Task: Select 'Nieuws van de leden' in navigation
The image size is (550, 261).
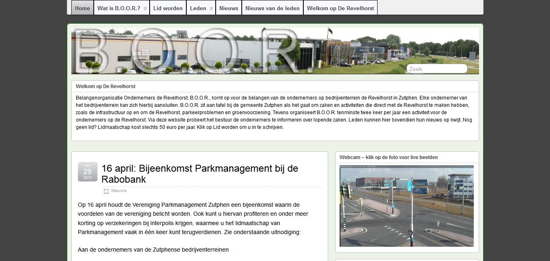Action: coord(272,8)
